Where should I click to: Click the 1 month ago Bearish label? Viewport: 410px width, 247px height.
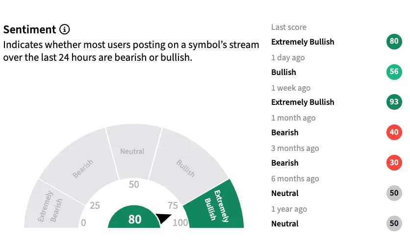tap(284, 132)
